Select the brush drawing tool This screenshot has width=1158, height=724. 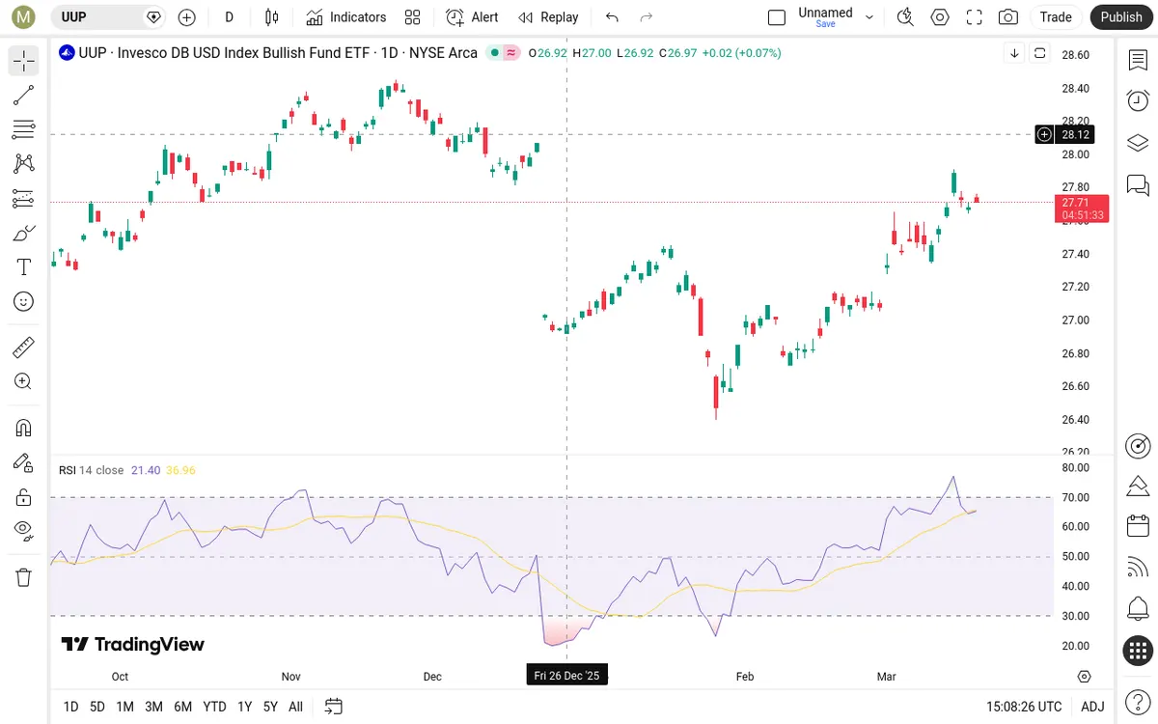[24, 233]
